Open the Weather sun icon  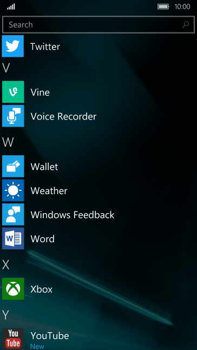[x=13, y=190]
